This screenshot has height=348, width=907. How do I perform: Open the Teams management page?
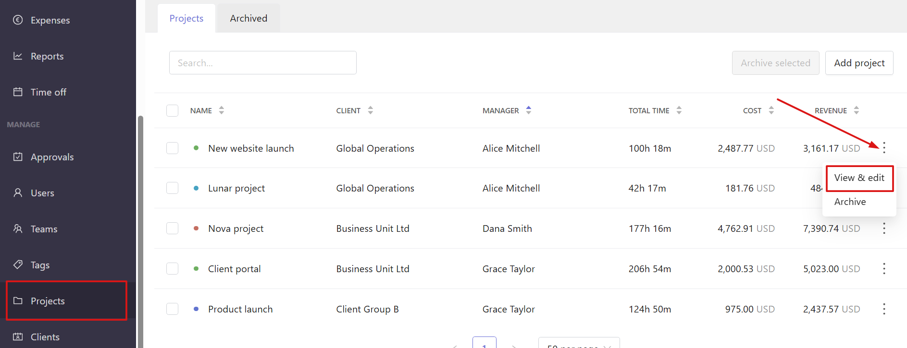point(44,229)
